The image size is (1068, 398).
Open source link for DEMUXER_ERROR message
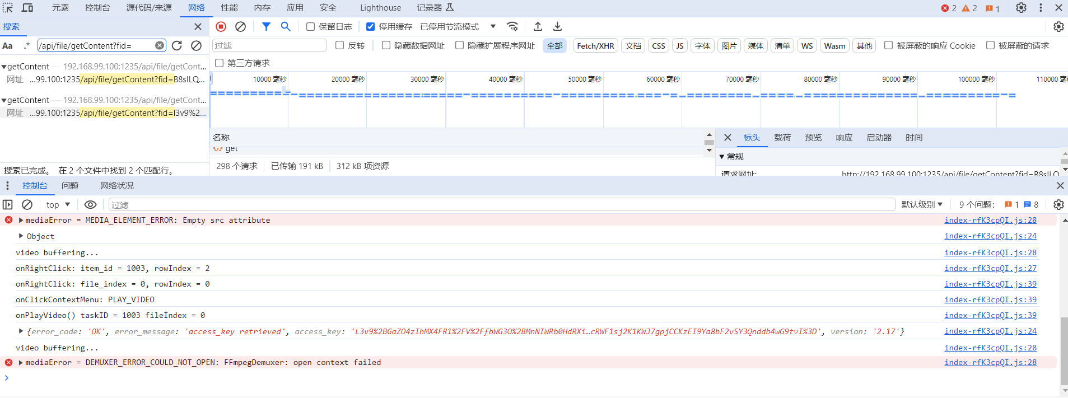click(990, 363)
